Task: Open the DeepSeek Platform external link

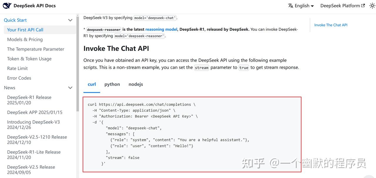Action: (343, 6)
